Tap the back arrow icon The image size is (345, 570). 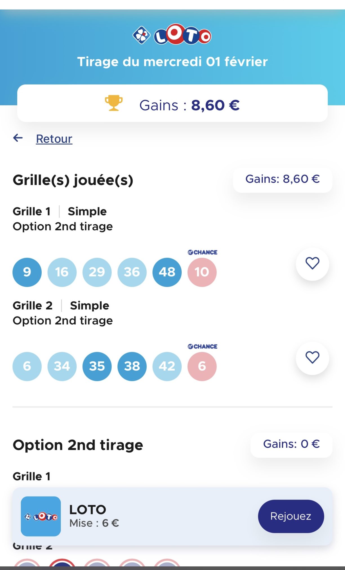pyautogui.click(x=18, y=138)
